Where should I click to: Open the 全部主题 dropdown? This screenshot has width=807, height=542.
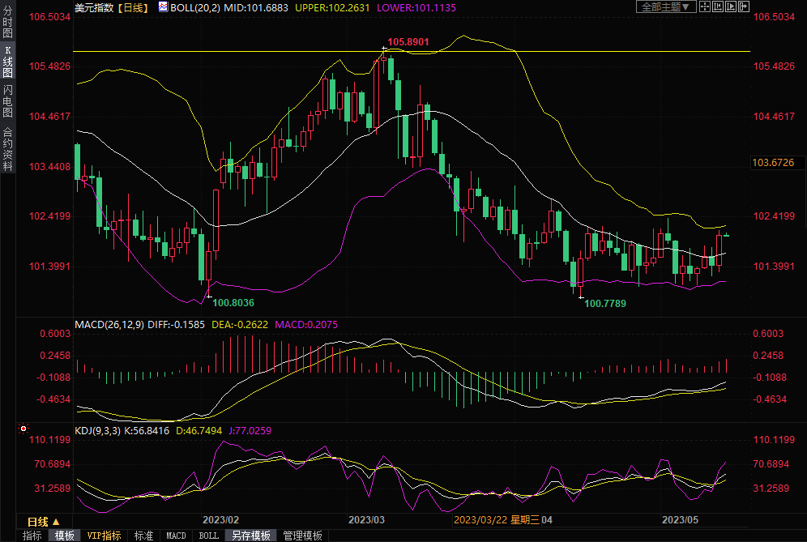tap(666, 7)
